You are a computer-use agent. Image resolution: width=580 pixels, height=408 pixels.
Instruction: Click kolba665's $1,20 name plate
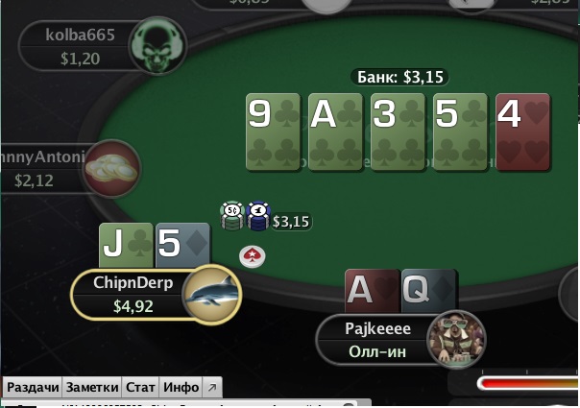80,46
